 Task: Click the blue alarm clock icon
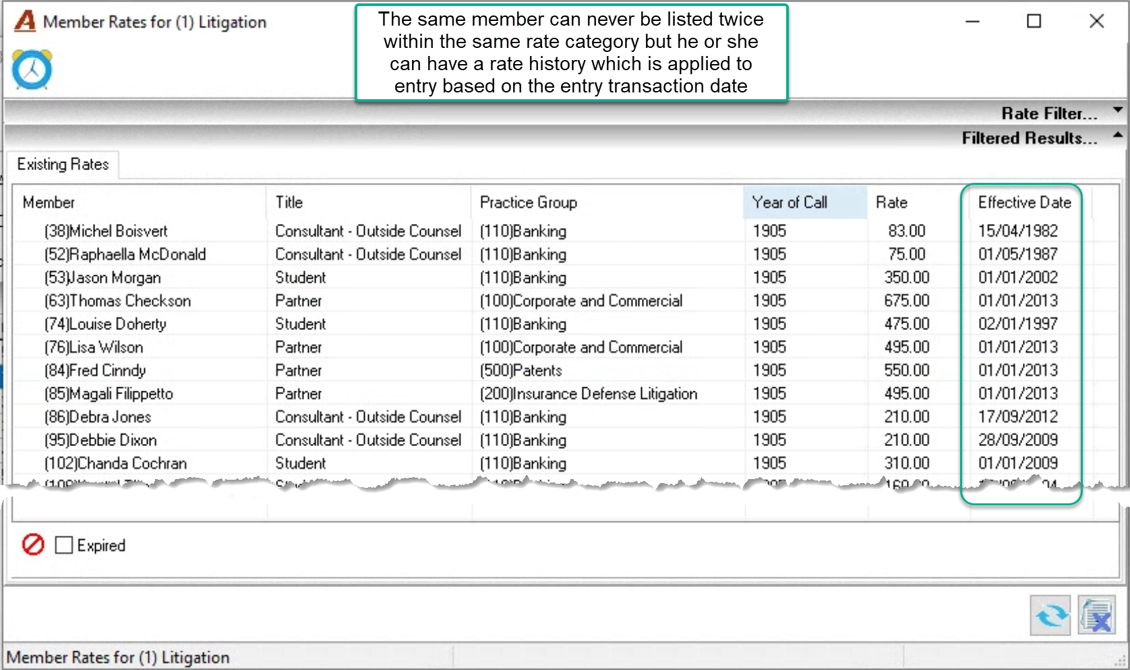tap(32, 69)
